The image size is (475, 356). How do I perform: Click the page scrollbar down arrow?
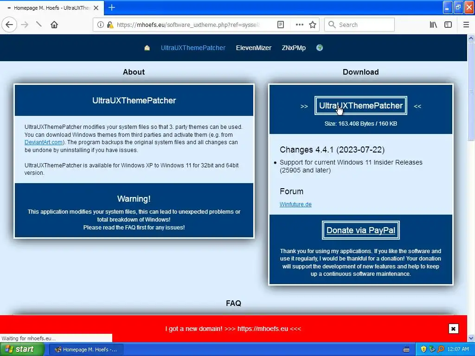tap(471, 338)
